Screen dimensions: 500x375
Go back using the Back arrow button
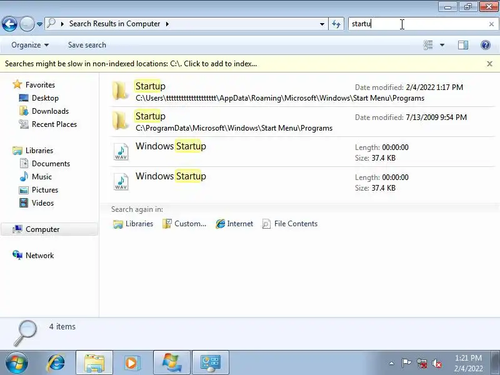coord(9,24)
